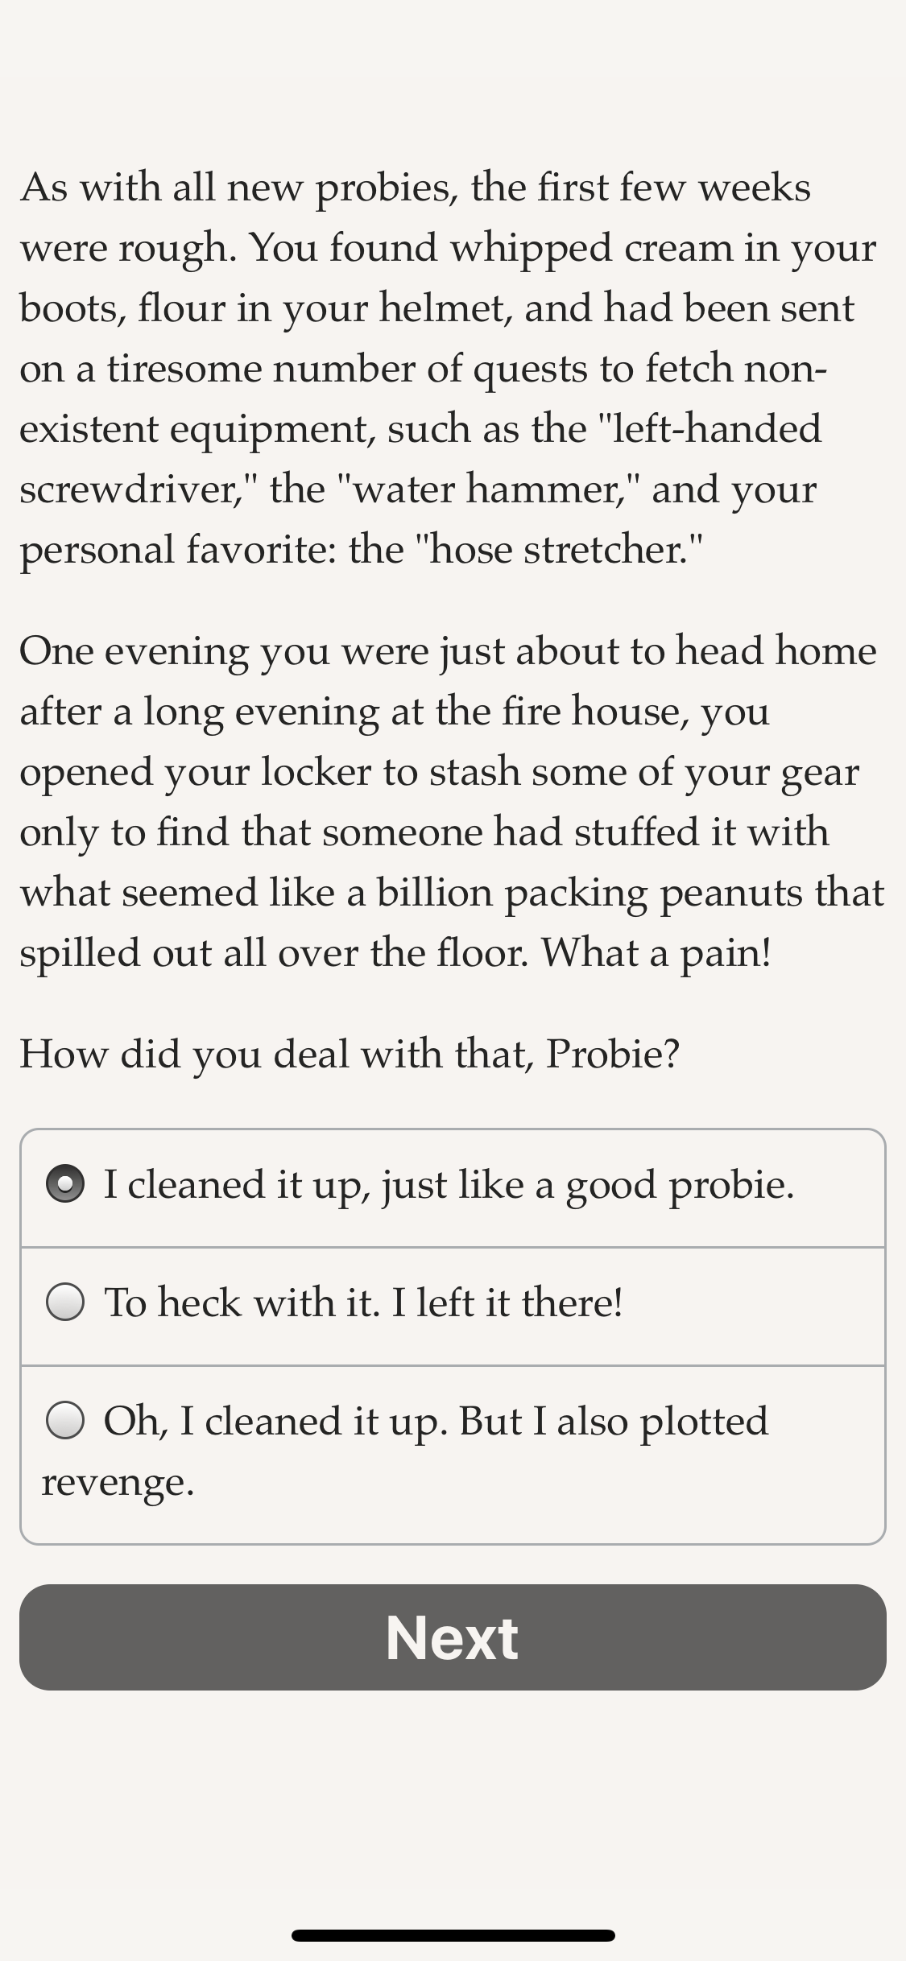Screen dimensions: 906x1961
Task: Tap the opening line 'As with all new probies'
Action: pos(239,188)
